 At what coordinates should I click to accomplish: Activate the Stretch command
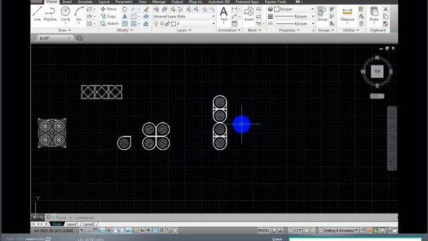coord(109,23)
